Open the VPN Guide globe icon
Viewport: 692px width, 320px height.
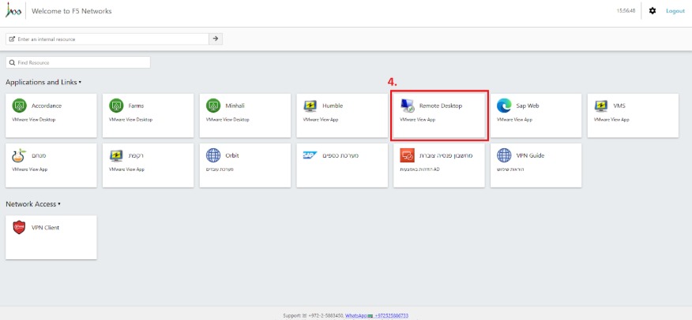click(504, 155)
